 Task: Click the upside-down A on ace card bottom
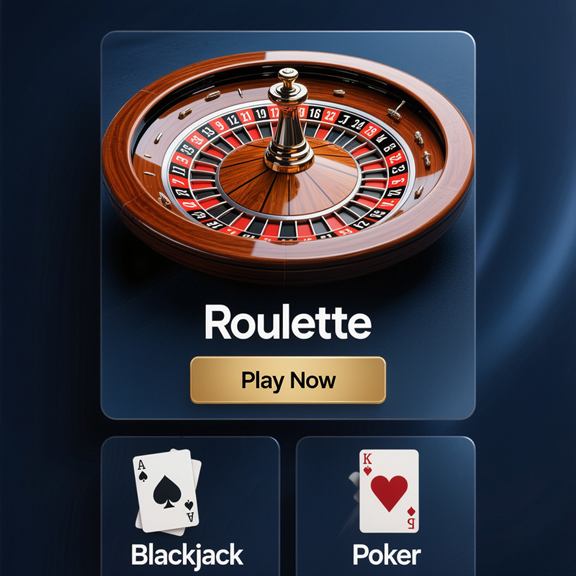click(x=190, y=517)
